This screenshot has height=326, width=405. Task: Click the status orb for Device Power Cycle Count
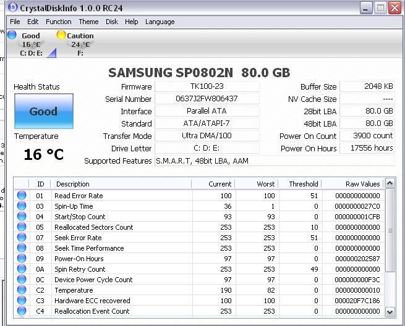click(22, 279)
